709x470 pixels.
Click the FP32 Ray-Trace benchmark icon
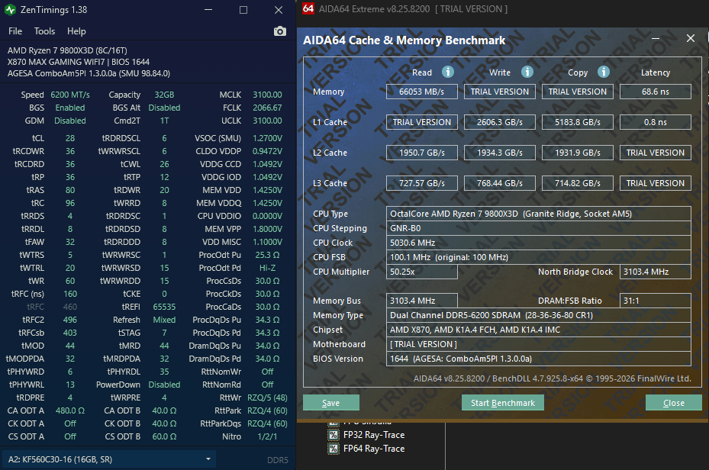pyautogui.click(x=334, y=435)
